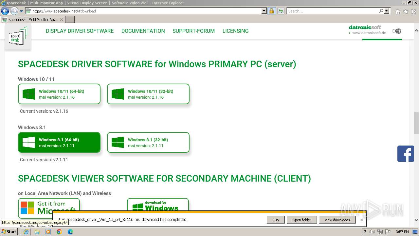Screen dimensions: 419x236
Task: Open the media player taskbar icon
Action: [x=48, y=232]
